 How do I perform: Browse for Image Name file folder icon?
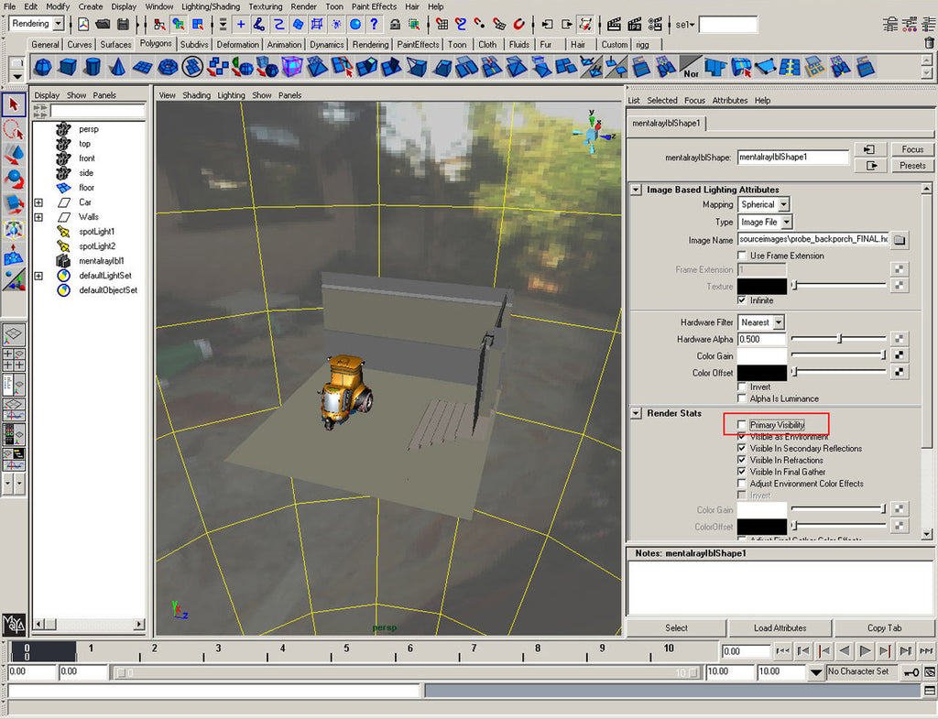(900, 239)
